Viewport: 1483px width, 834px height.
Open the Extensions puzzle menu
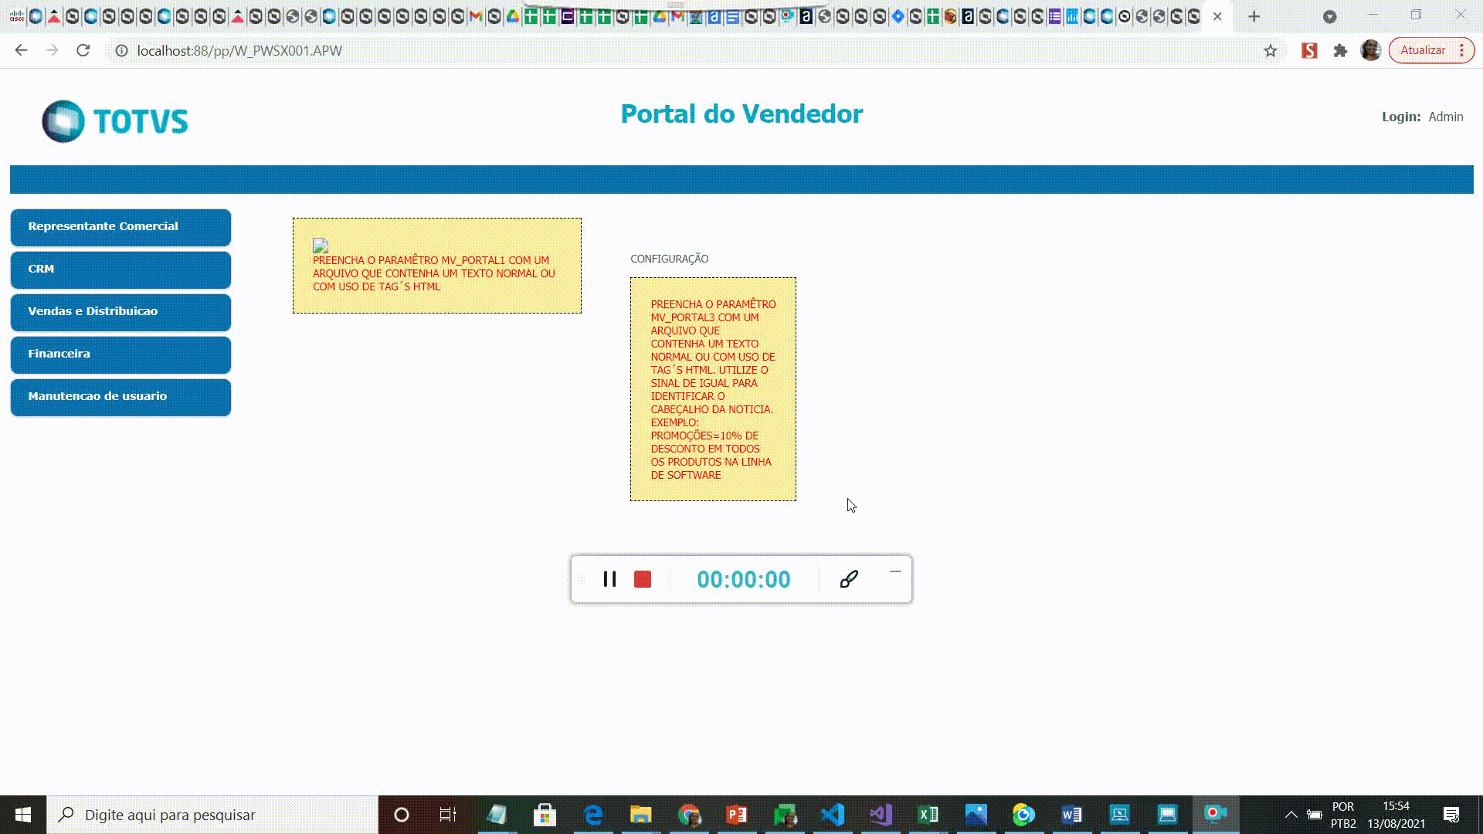coord(1340,50)
